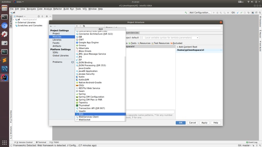Click Add Content Root link
Viewport: 262px width, 147px height.
[187, 47]
